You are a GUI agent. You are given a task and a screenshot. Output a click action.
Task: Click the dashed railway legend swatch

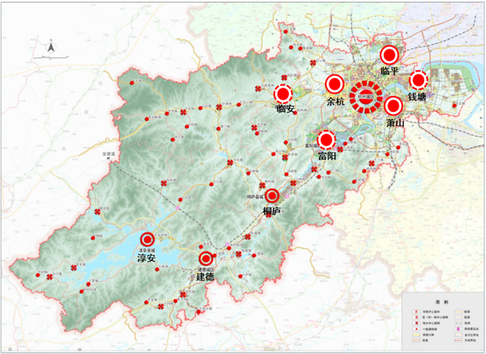[459, 323]
